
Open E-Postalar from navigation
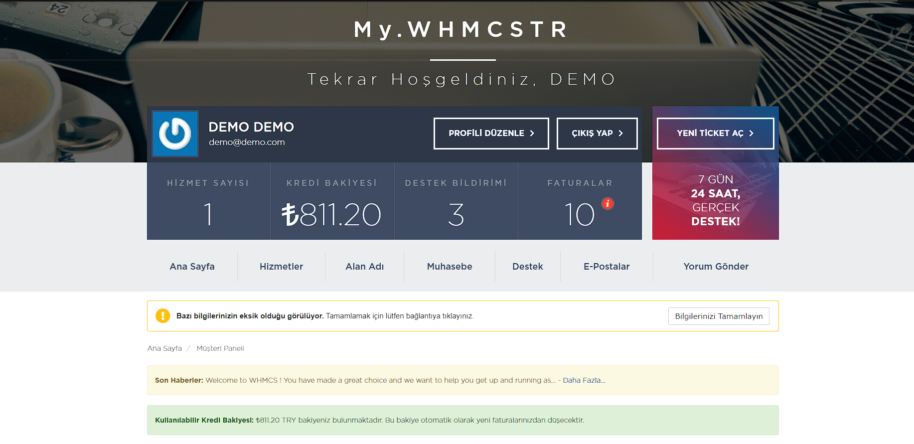tap(606, 267)
